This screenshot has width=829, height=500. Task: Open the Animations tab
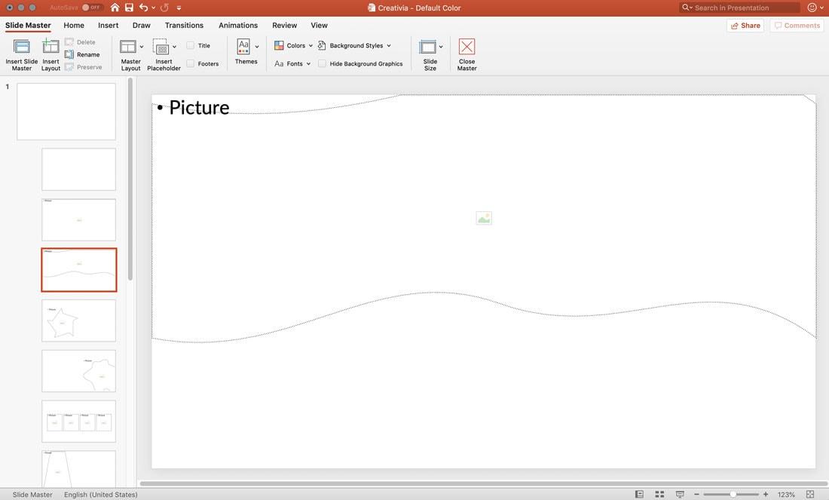click(x=237, y=25)
